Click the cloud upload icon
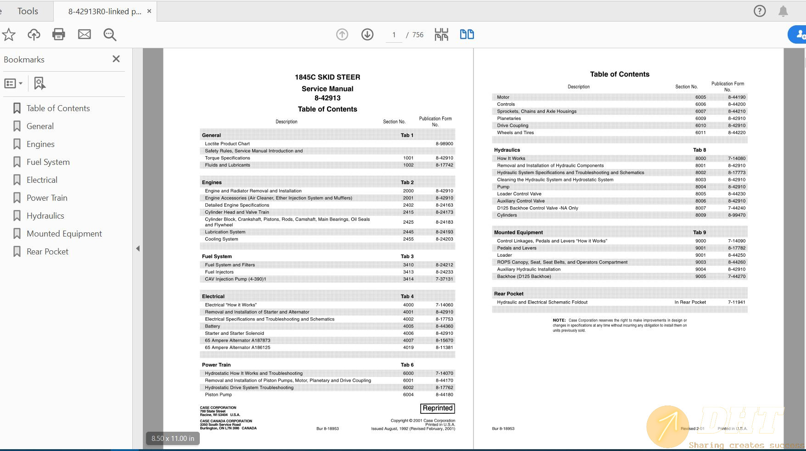Viewport: 806px width, 451px height. [34, 34]
